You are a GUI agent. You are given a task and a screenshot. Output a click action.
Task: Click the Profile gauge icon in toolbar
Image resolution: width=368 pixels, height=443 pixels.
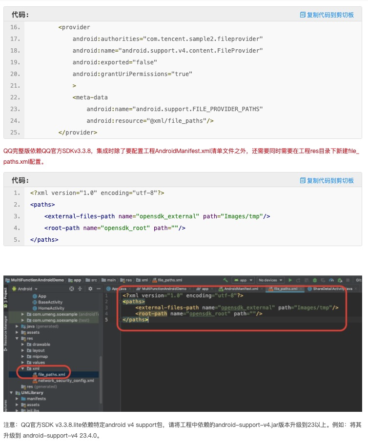[x=331, y=280]
